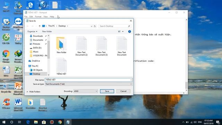The image size is (222, 125).
Task: Open the Notepad Format menu
Action: coord(38,17)
